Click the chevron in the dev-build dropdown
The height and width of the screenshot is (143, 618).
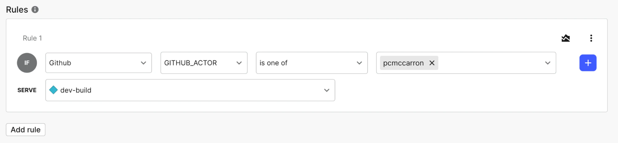pyautogui.click(x=326, y=90)
